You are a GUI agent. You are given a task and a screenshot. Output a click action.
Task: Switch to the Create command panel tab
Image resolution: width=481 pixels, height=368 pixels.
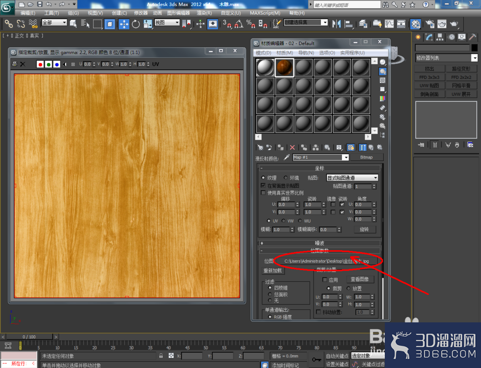[418, 37]
